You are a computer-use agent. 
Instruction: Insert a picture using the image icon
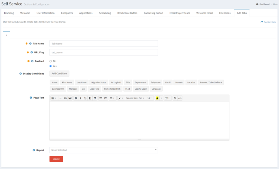pos(70,98)
